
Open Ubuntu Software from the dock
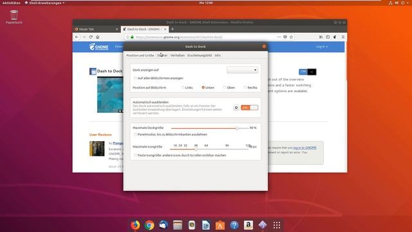tap(220, 225)
